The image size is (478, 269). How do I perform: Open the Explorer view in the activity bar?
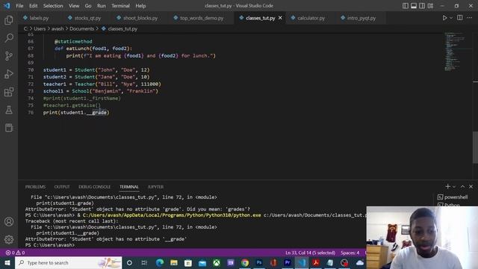click(x=9, y=20)
